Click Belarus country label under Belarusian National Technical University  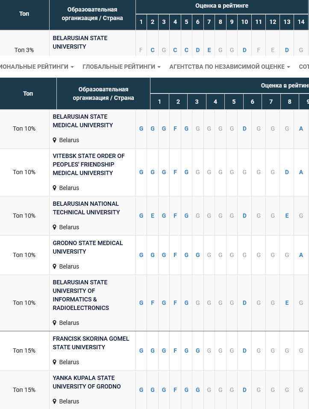coord(69,227)
